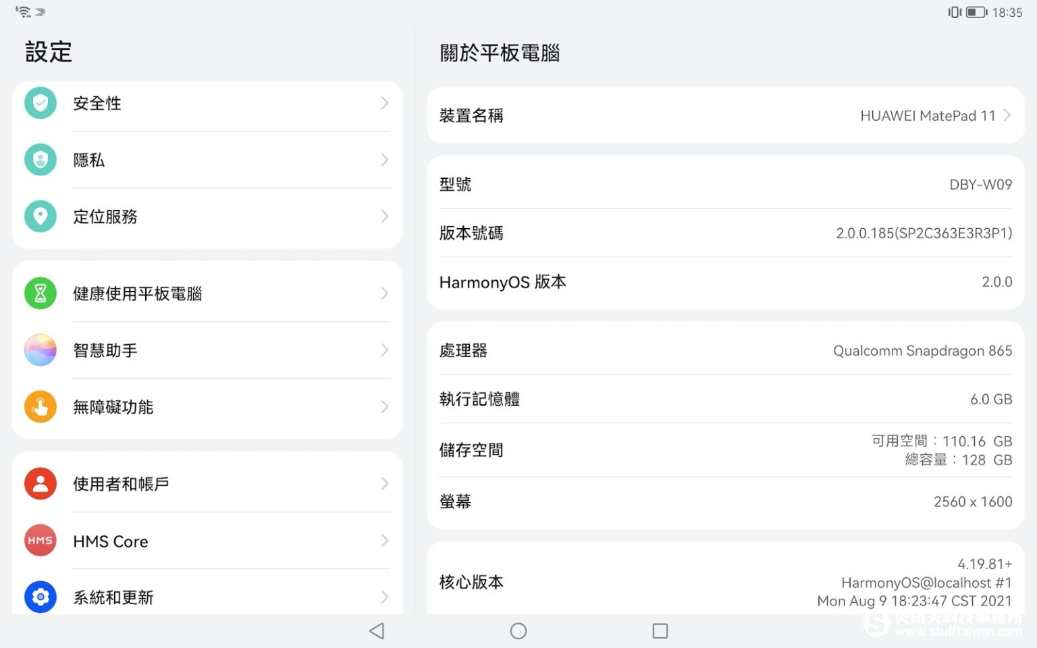
Task: Open the HMS Core row chevron
Action: coord(384,541)
